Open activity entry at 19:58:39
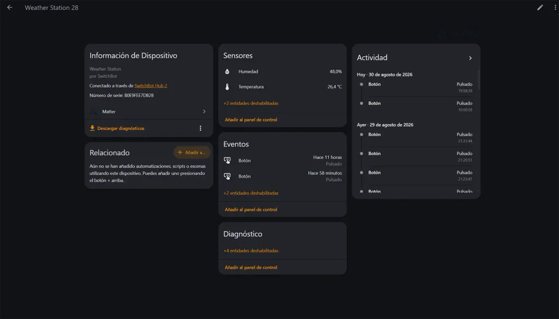Screen dimensions: 559x319 pyautogui.click(x=416, y=87)
